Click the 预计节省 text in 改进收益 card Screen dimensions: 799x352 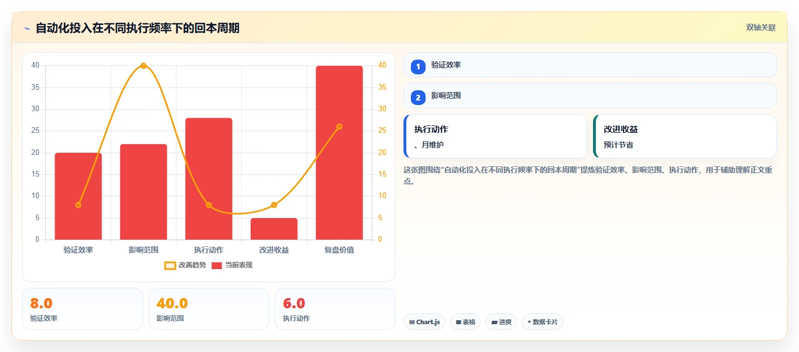point(619,145)
